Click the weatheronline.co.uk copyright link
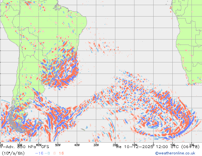Image resolution: width=202 pixels, height=156 pixels. (175, 153)
